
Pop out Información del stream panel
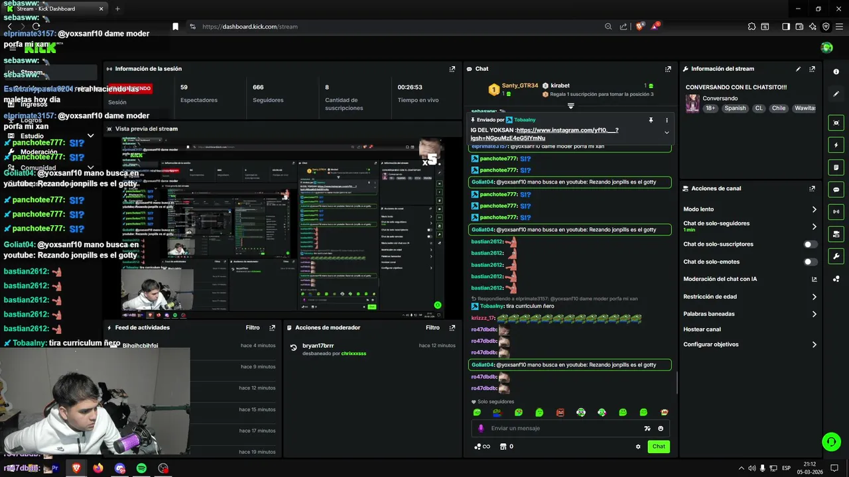pos(812,69)
